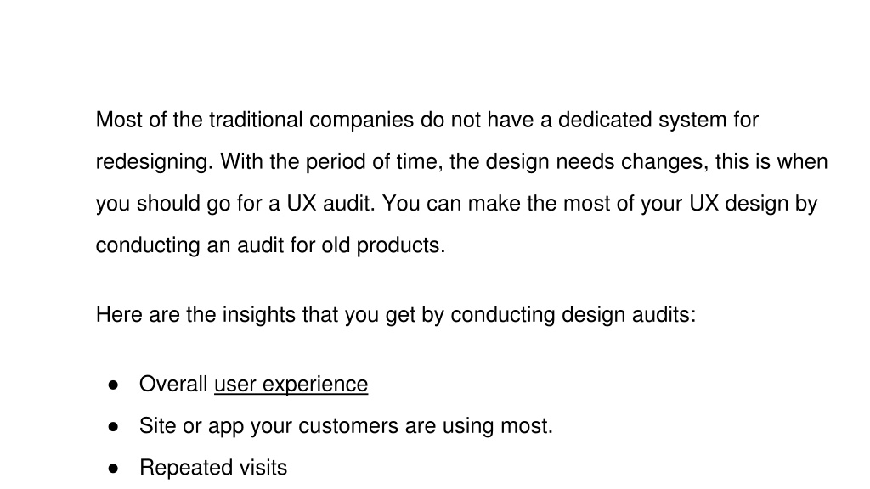Place cursor on the first "UX audit" phrase
This screenshot has width=870, height=489.
pos(330,204)
